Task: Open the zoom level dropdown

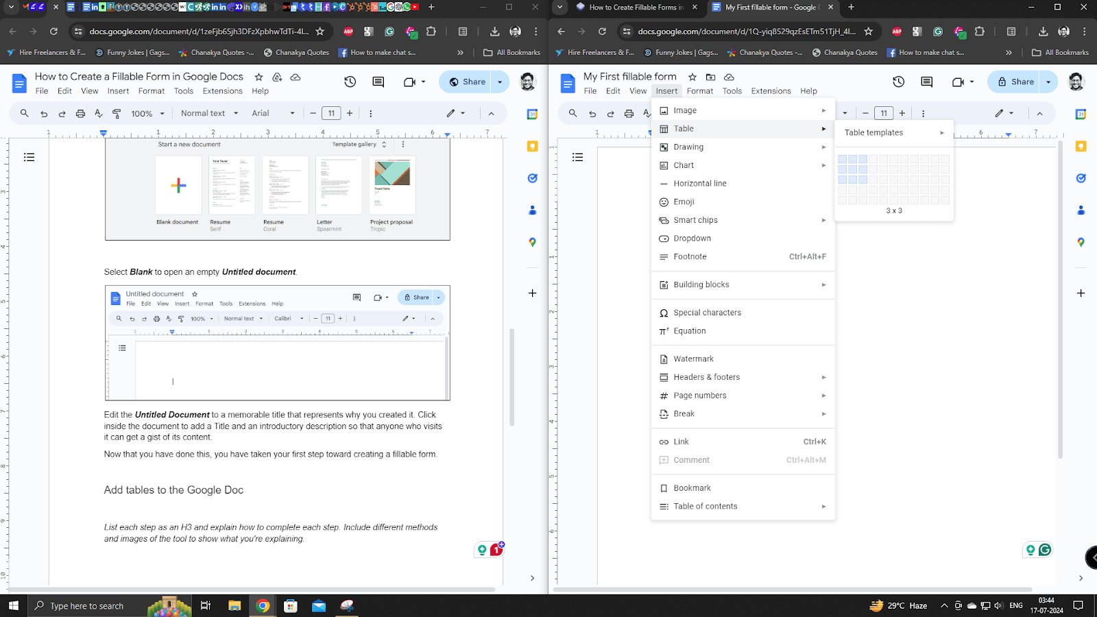Action: [x=146, y=113]
